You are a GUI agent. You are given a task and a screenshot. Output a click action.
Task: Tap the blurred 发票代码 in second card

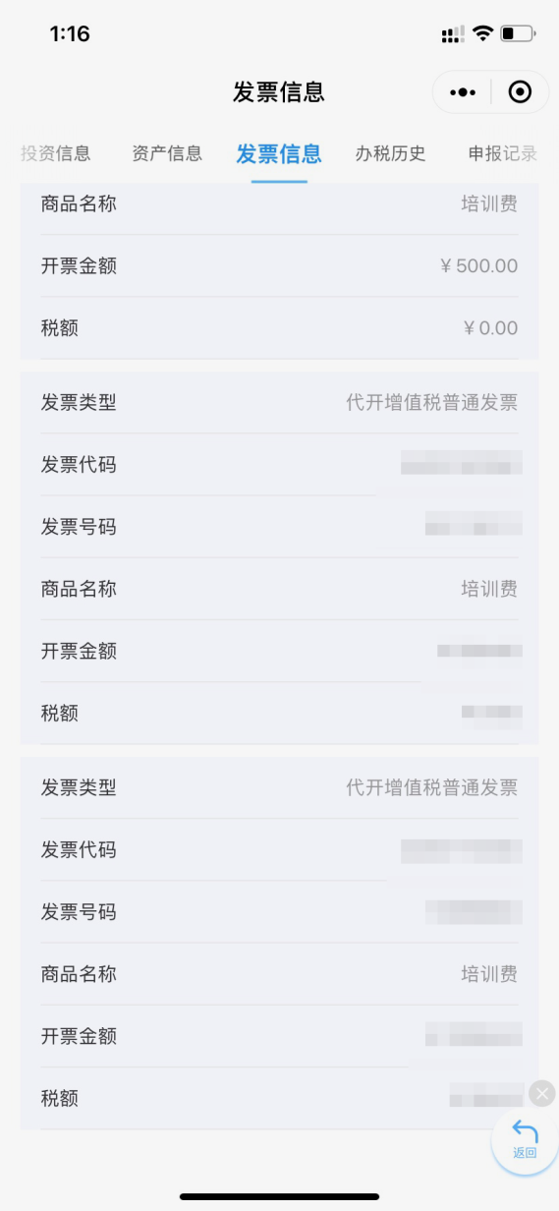pyautogui.click(x=462, y=464)
